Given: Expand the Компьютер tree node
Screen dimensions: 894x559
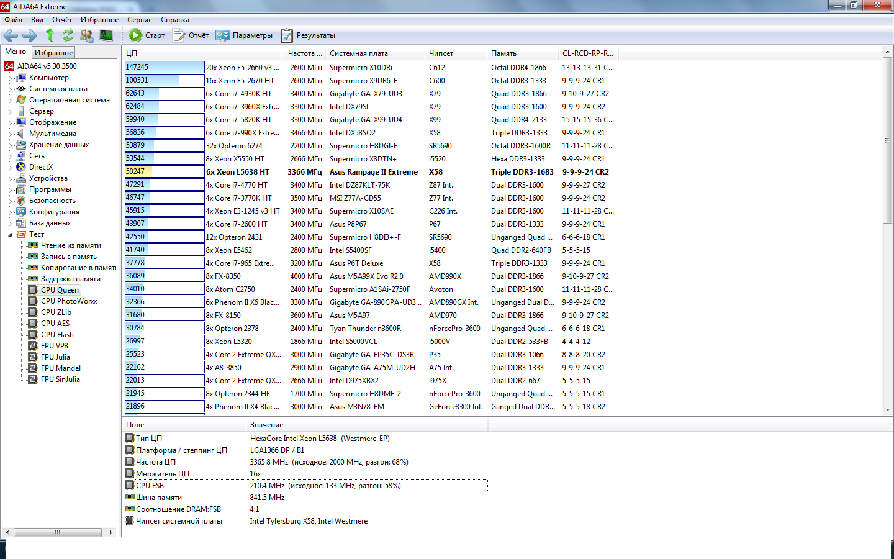Looking at the screenshot, I should pos(10,78).
